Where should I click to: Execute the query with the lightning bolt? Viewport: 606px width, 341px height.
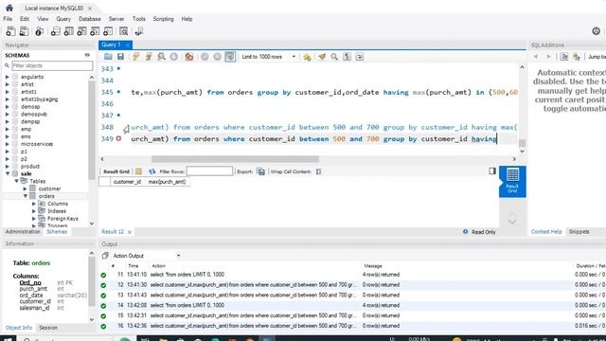pos(135,57)
